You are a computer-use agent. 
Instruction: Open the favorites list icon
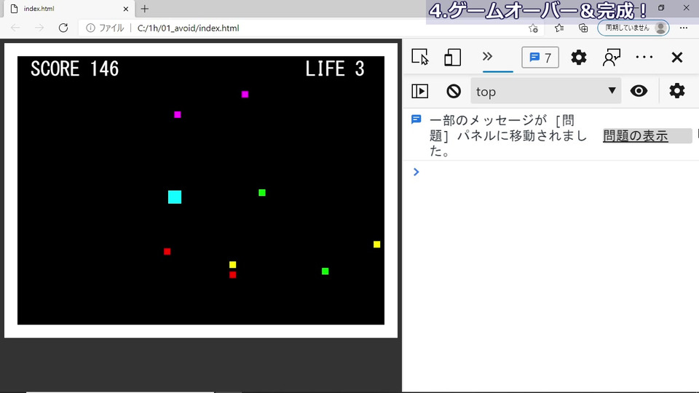(559, 28)
